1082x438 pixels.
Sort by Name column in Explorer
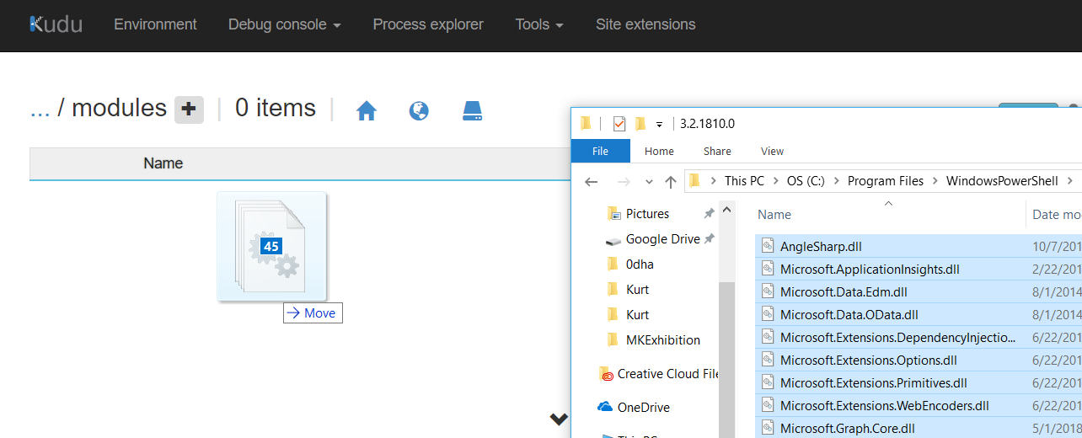774,215
